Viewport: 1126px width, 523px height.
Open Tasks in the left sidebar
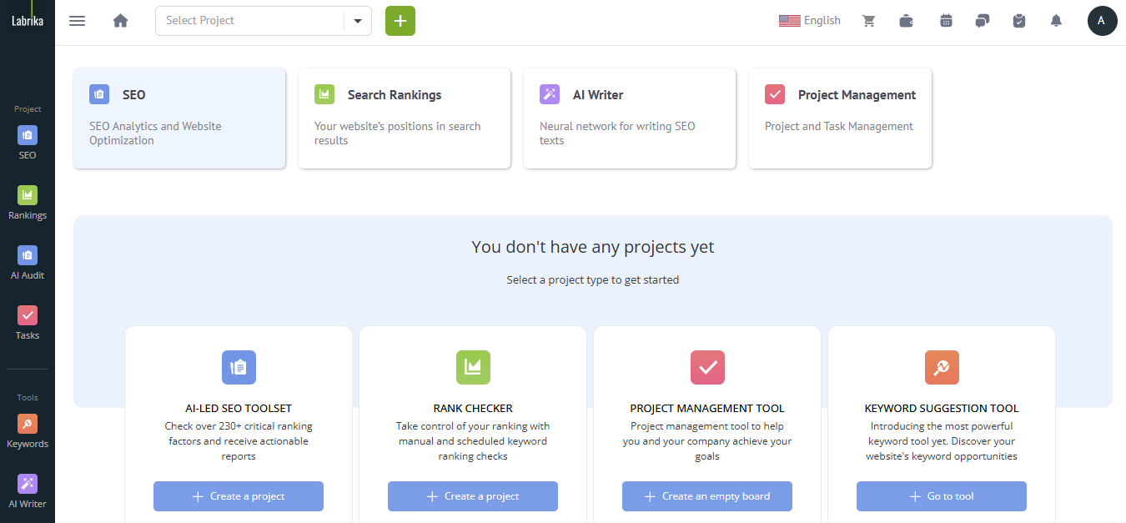(x=28, y=323)
